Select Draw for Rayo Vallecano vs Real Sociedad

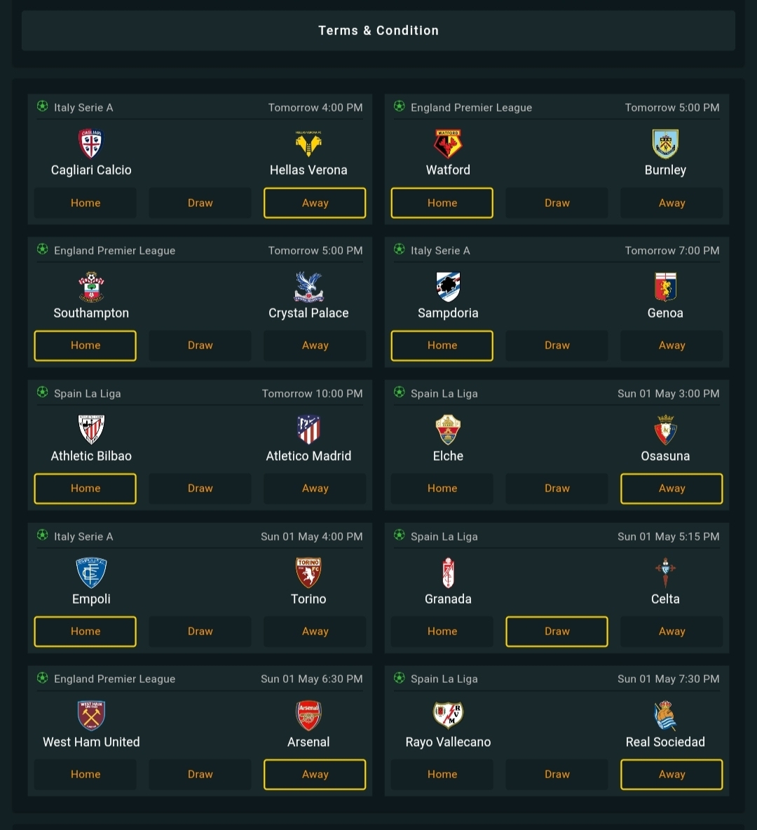click(x=557, y=775)
